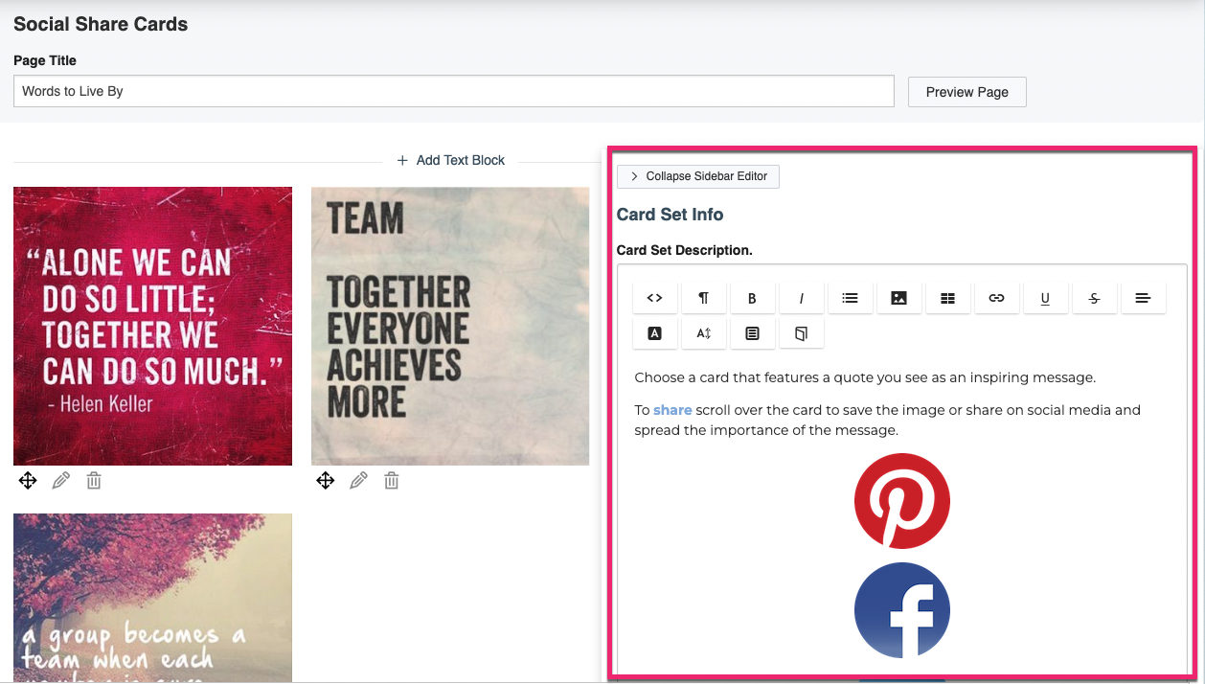Apply strikethrough formatting

(1094, 297)
